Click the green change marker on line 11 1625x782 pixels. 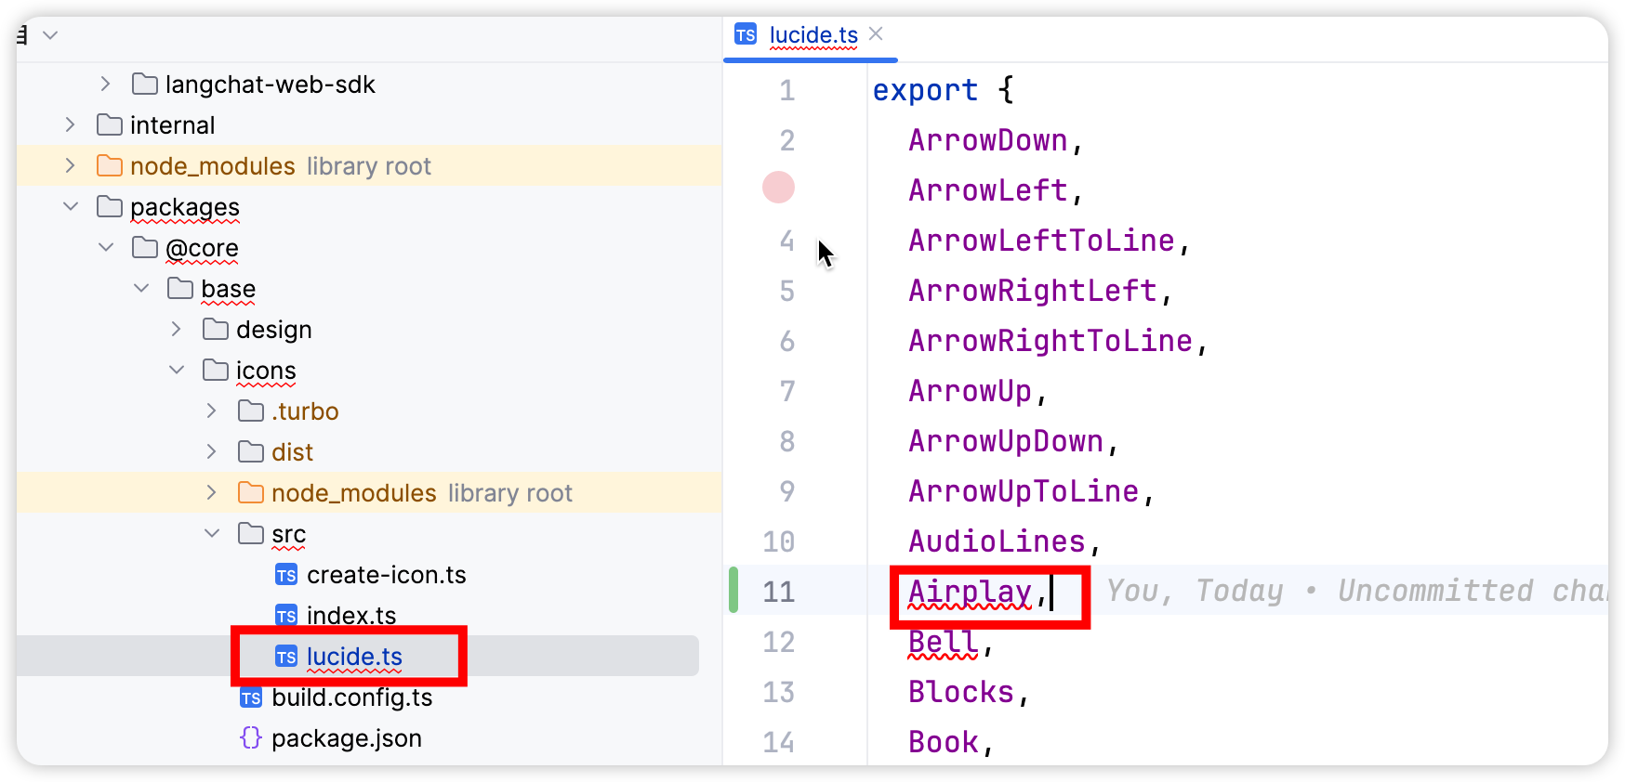click(x=733, y=591)
